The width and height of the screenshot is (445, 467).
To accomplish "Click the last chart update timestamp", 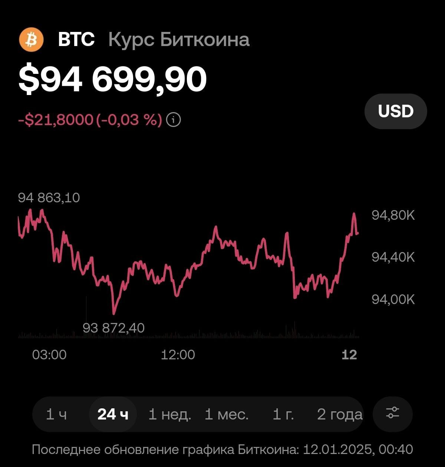I will (222, 450).
